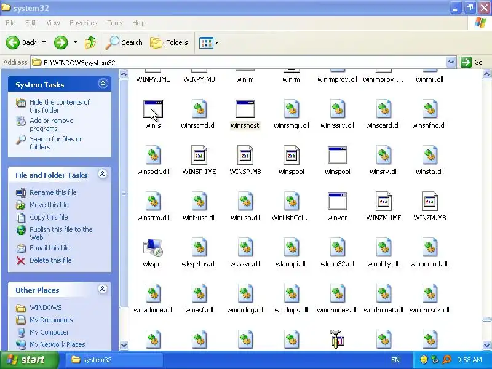Open the Help menu
Viewport: 492px width, 369px height.
[139, 23]
